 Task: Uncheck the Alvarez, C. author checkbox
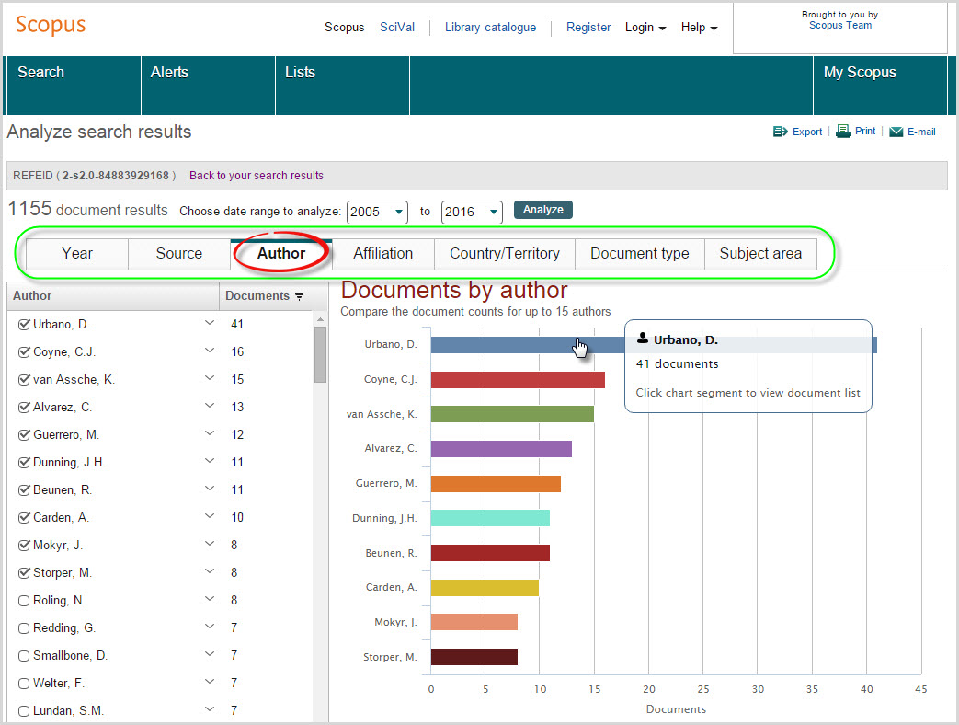(x=24, y=408)
